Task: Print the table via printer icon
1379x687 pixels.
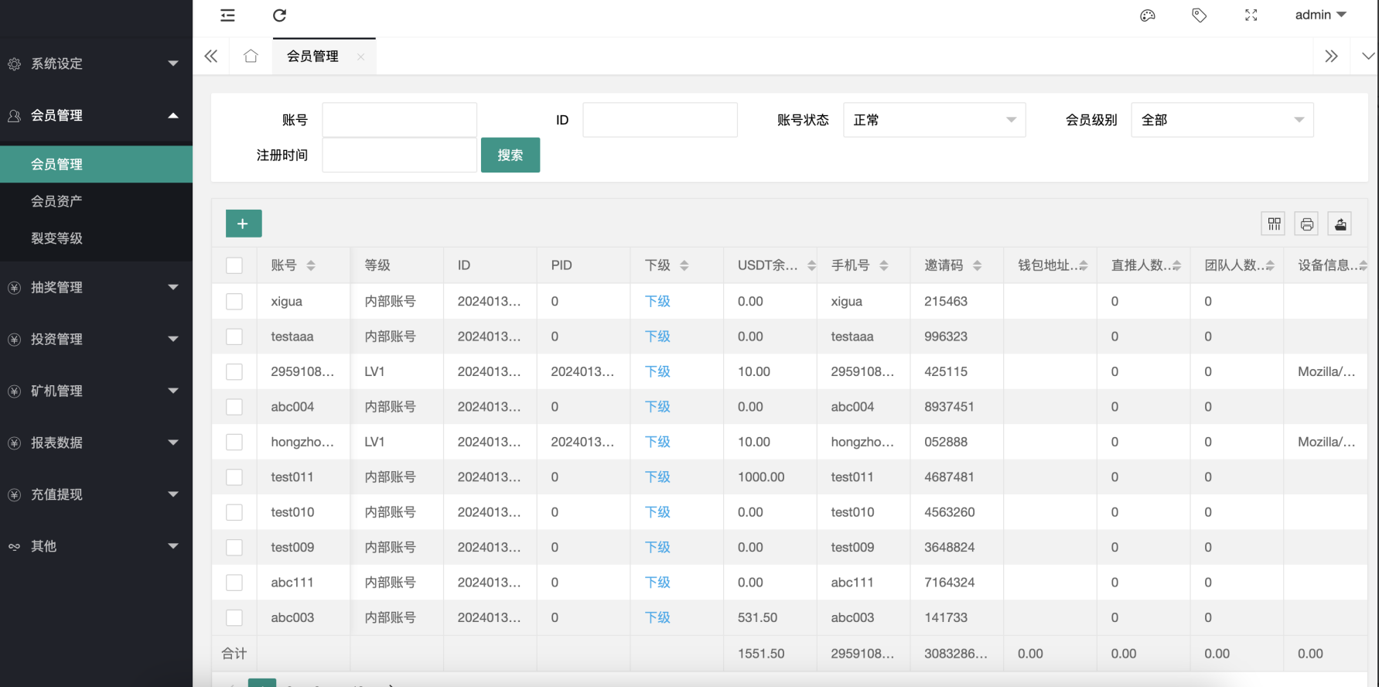Action: pos(1307,224)
